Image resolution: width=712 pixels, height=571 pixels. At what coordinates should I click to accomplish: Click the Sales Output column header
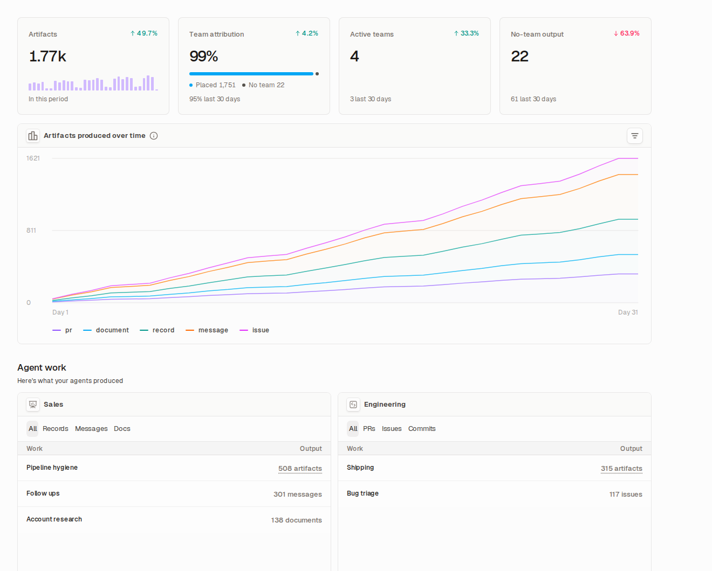311,449
